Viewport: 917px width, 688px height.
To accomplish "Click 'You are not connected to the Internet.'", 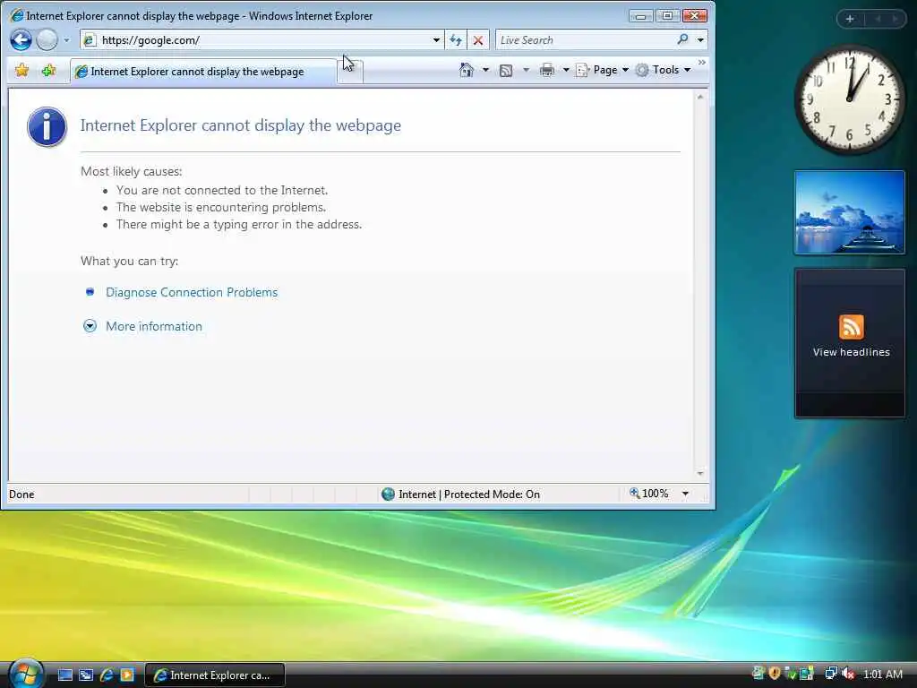I will coord(222,190).
